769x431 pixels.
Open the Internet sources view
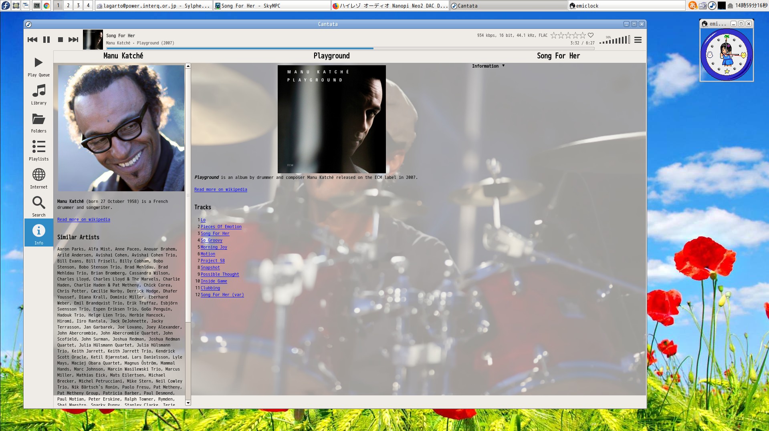coord(38,178)
